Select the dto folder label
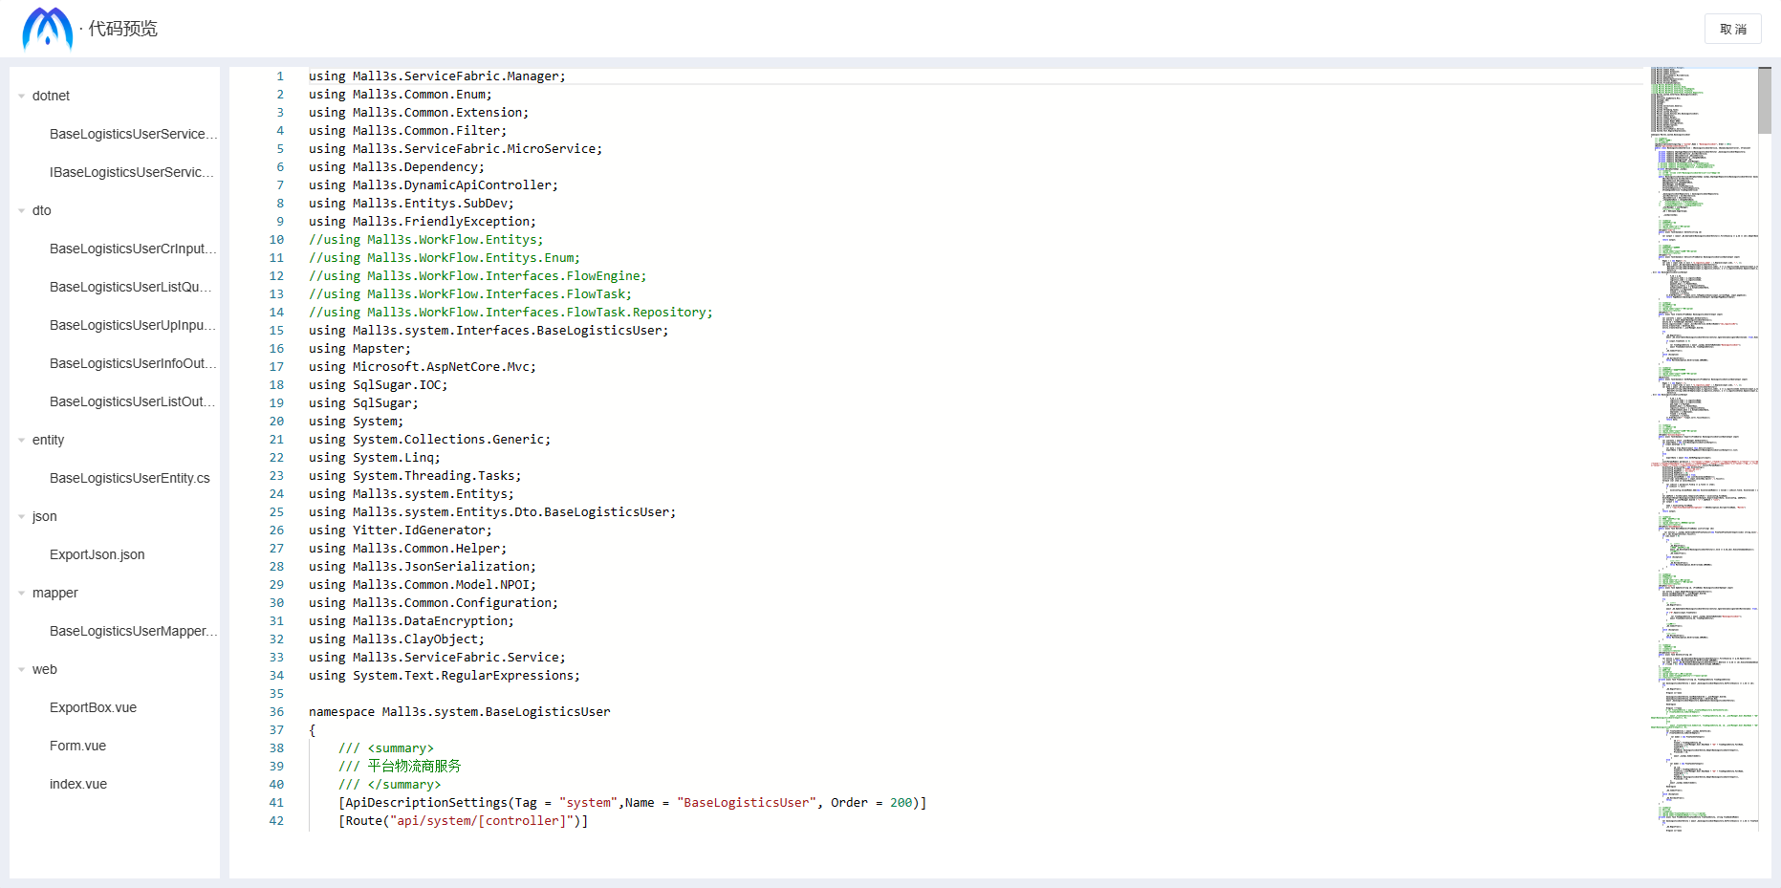 (41, 210)
